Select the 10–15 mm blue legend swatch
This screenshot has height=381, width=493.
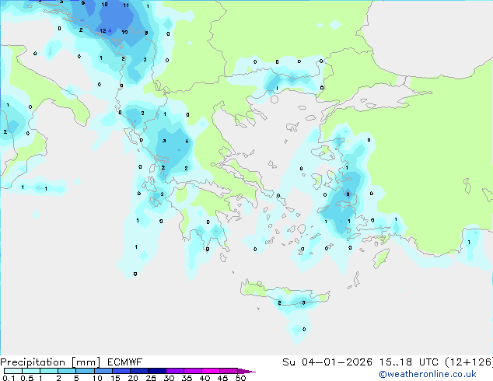[x=103, y=371]
